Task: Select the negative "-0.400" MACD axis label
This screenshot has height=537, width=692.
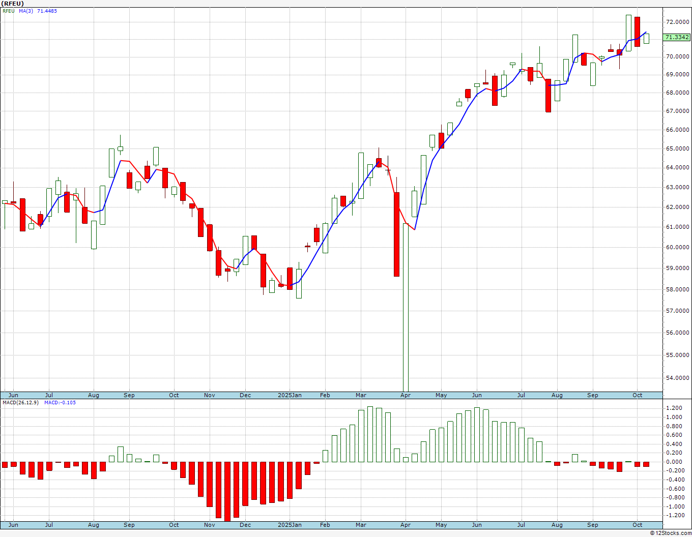Action: [x=674, y=480]
